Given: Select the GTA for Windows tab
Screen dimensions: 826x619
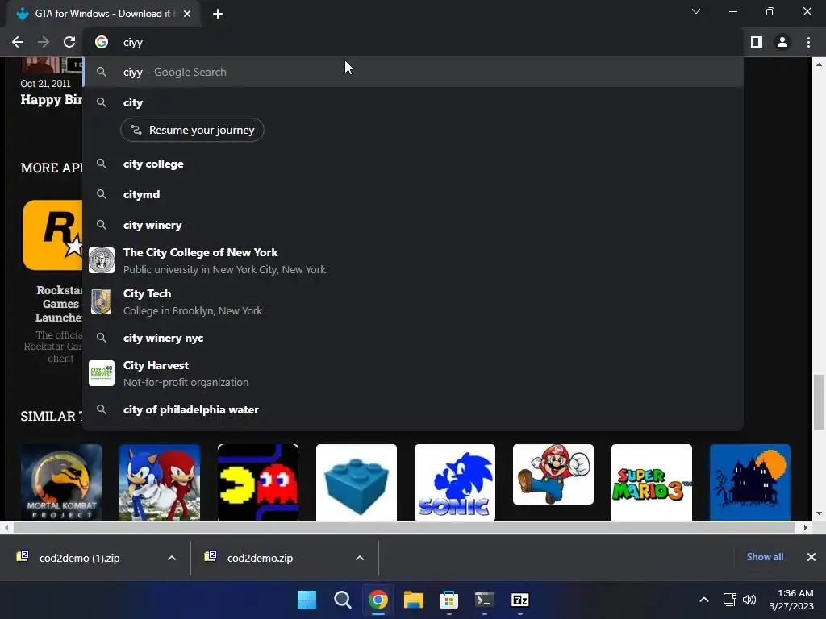Looking at the screenshot, I should 104,14.
